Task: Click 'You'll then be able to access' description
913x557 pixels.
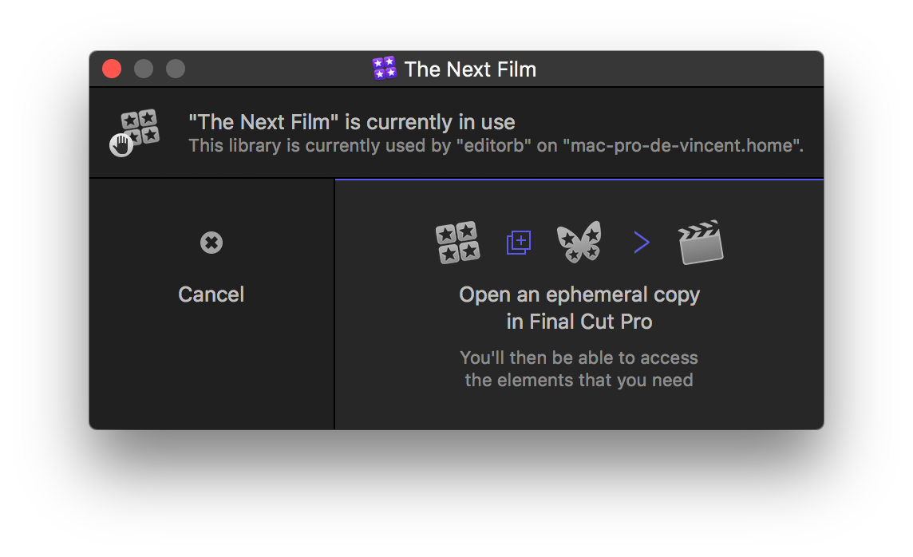Action: pyautogui.click(x=579, y=358)
